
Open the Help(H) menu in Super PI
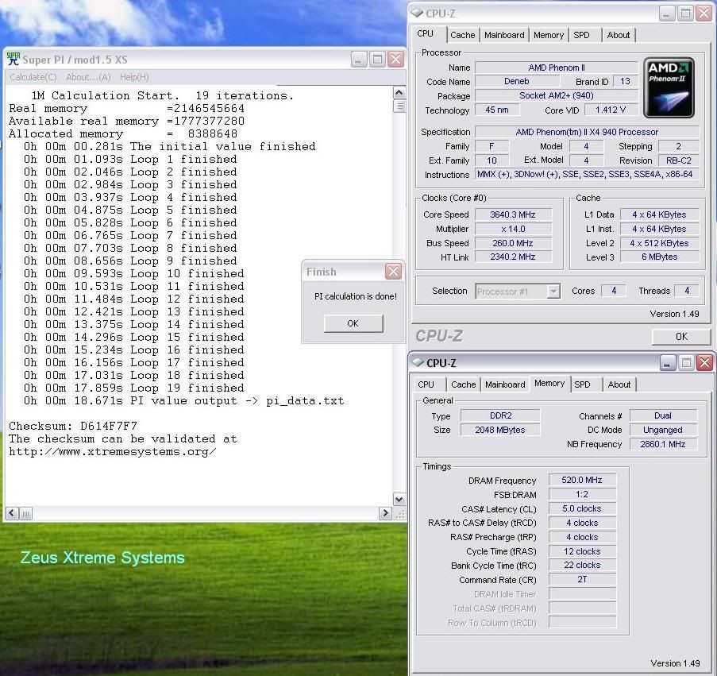134,77
